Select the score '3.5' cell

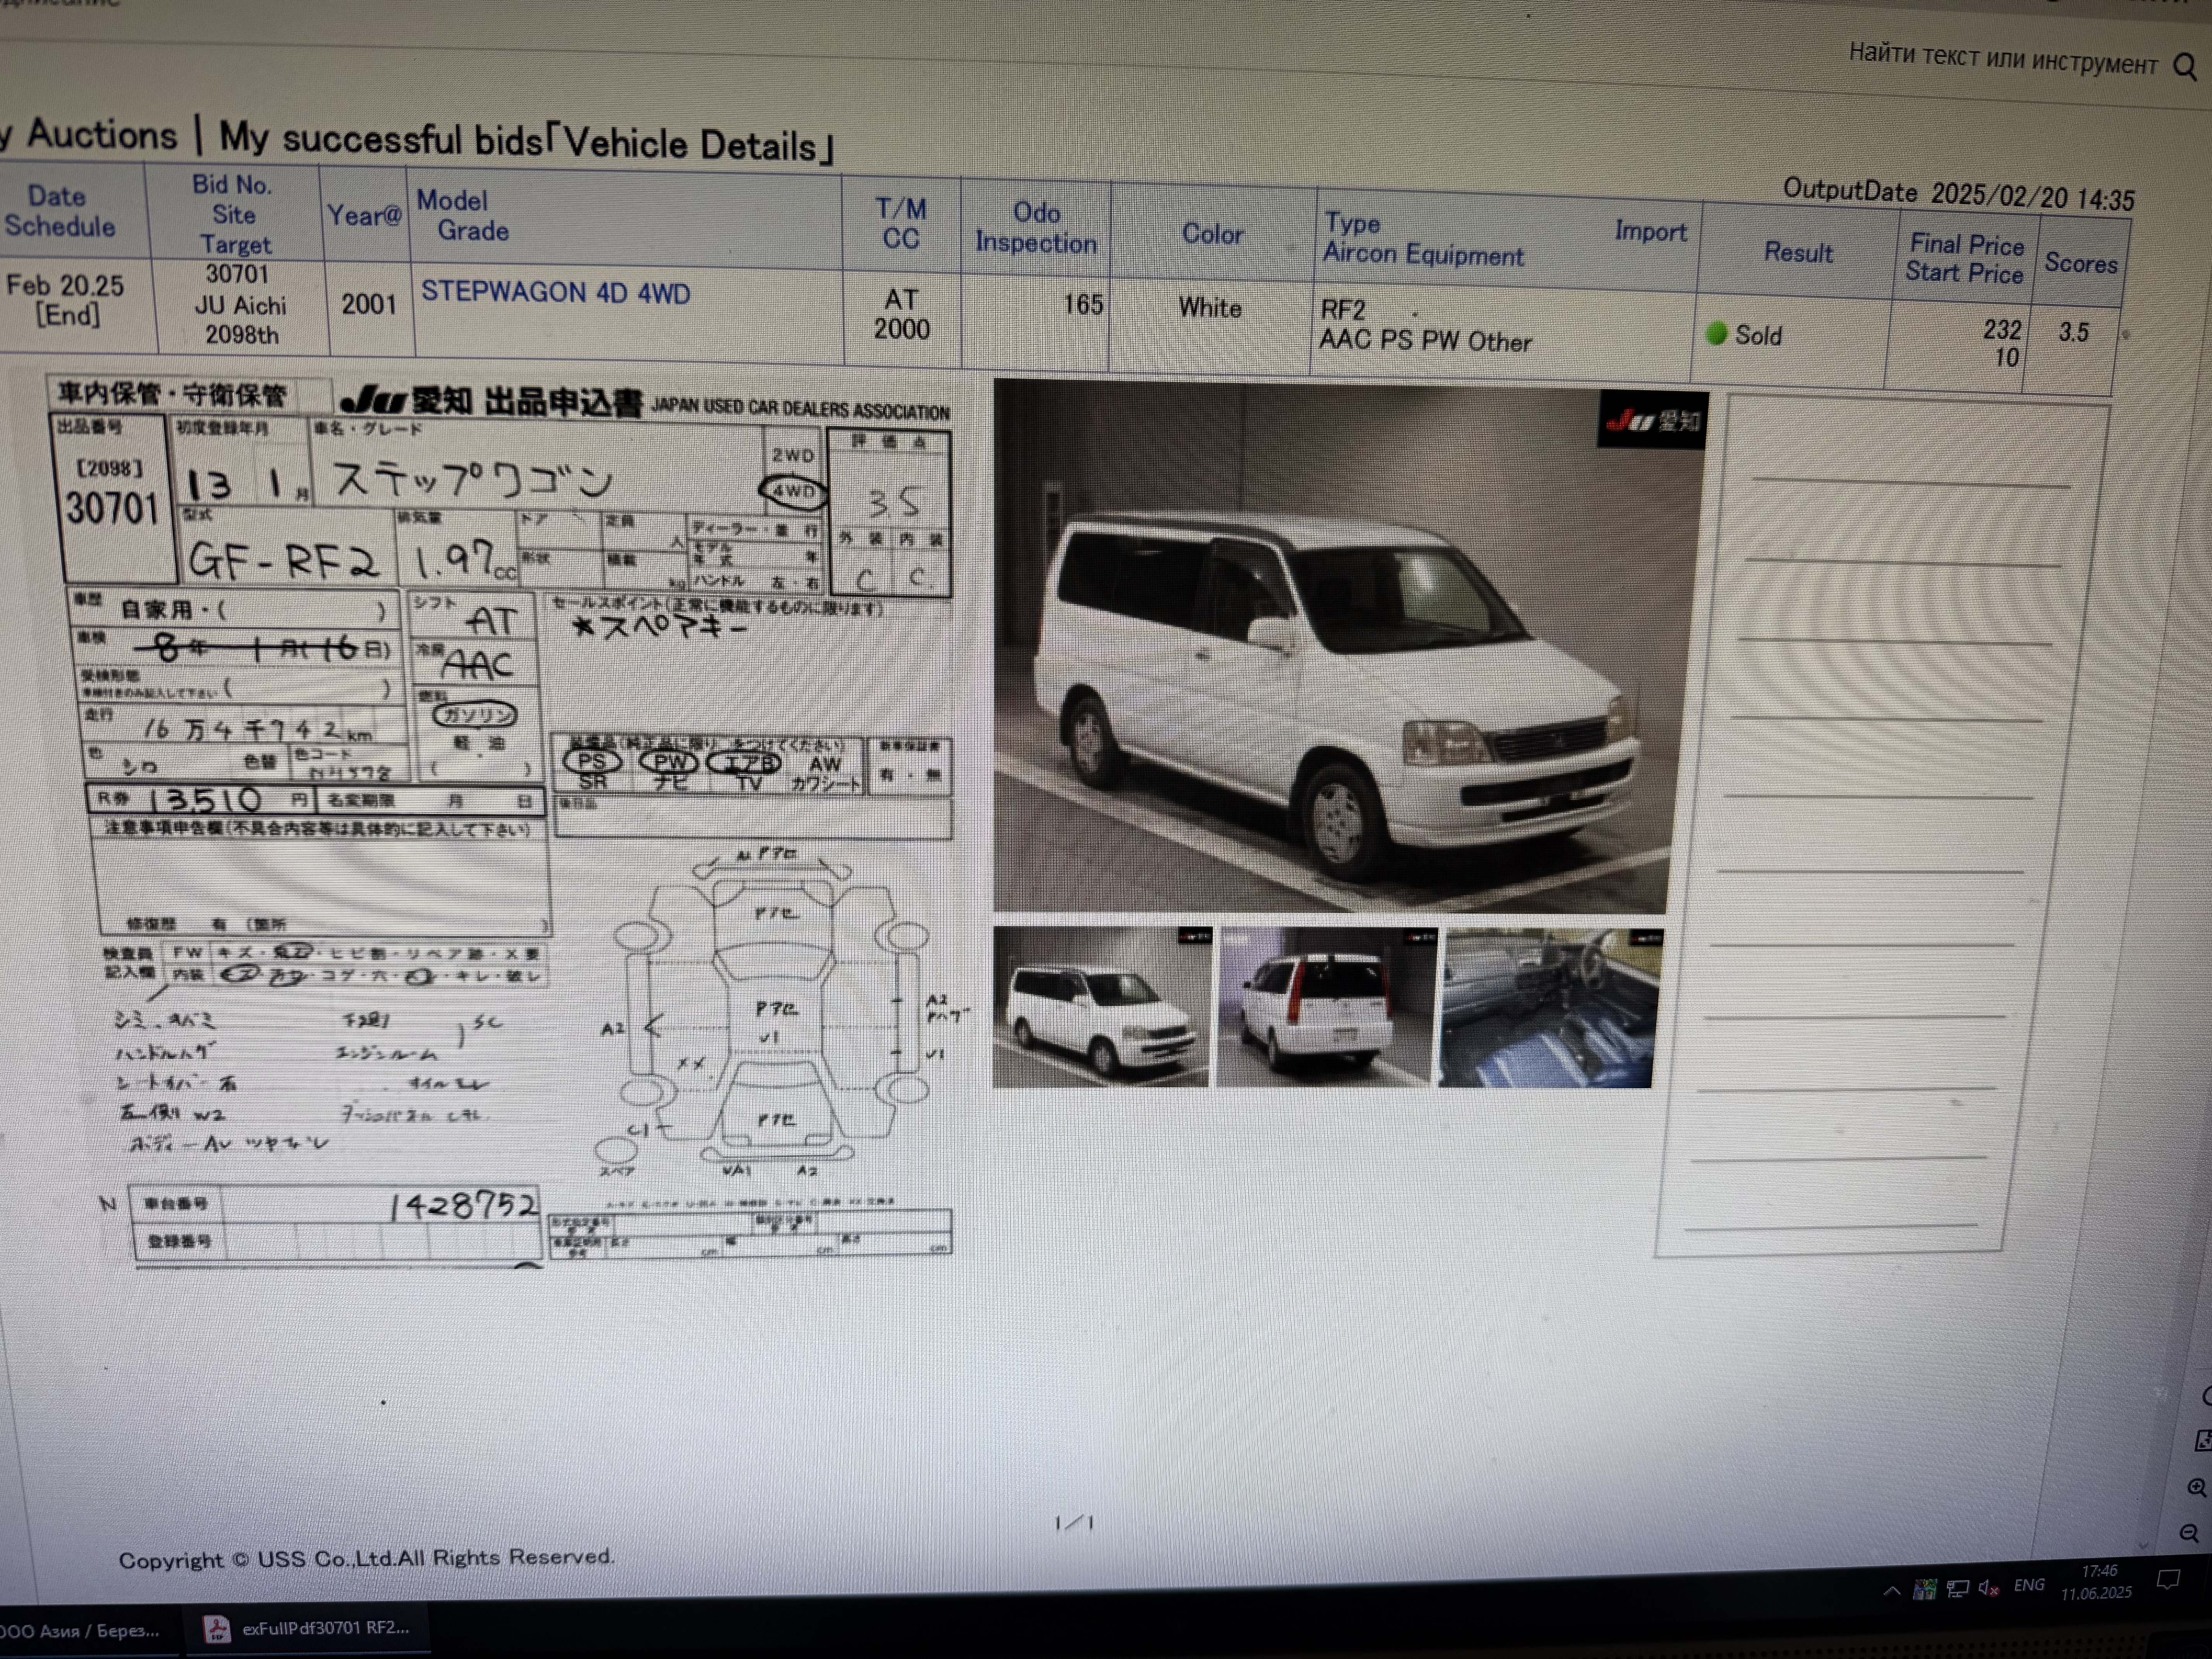click(x=2073, y=332)
